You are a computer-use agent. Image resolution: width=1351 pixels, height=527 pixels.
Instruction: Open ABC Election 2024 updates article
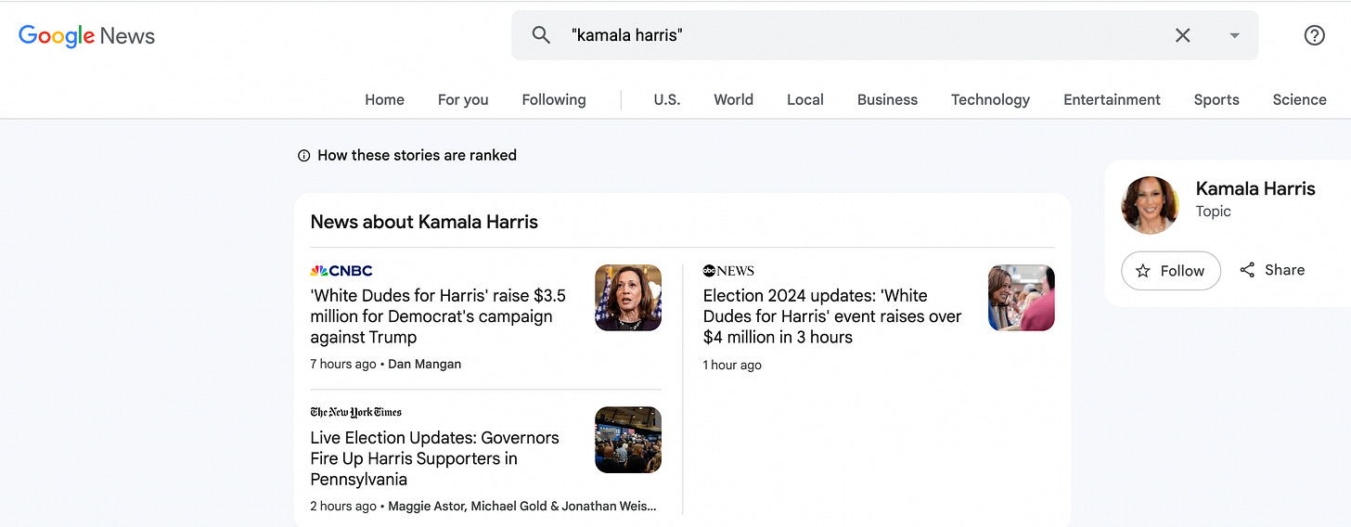pyautogui.click(x=832, y=316)
